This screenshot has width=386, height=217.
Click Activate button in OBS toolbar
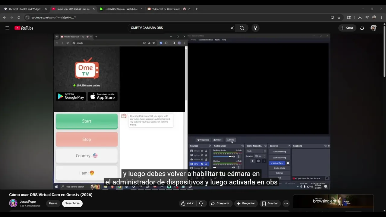pos(231,140)
